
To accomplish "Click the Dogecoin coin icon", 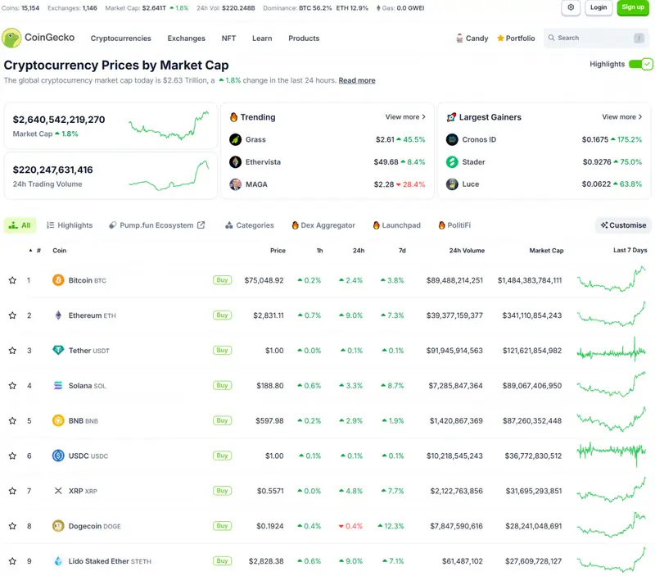I will (x=58, y=526).
